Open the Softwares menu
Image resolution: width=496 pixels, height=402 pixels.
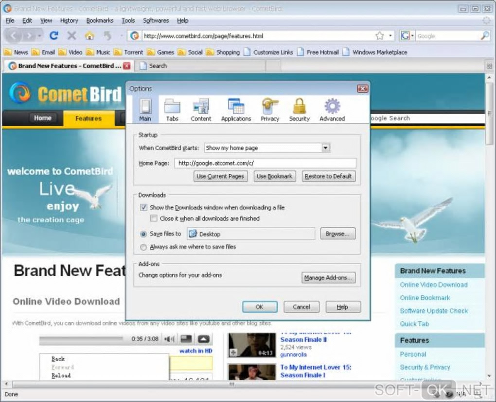pyautogui.click(x=156, y=20)
